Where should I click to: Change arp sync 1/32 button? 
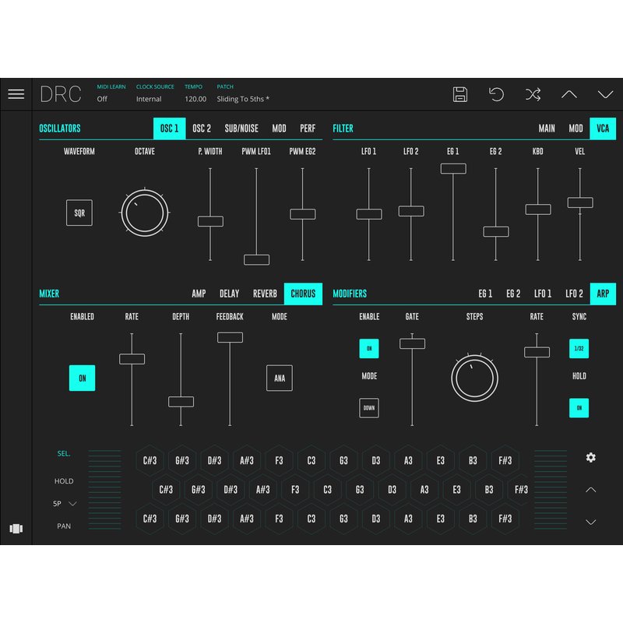click(x=579, y=348)
